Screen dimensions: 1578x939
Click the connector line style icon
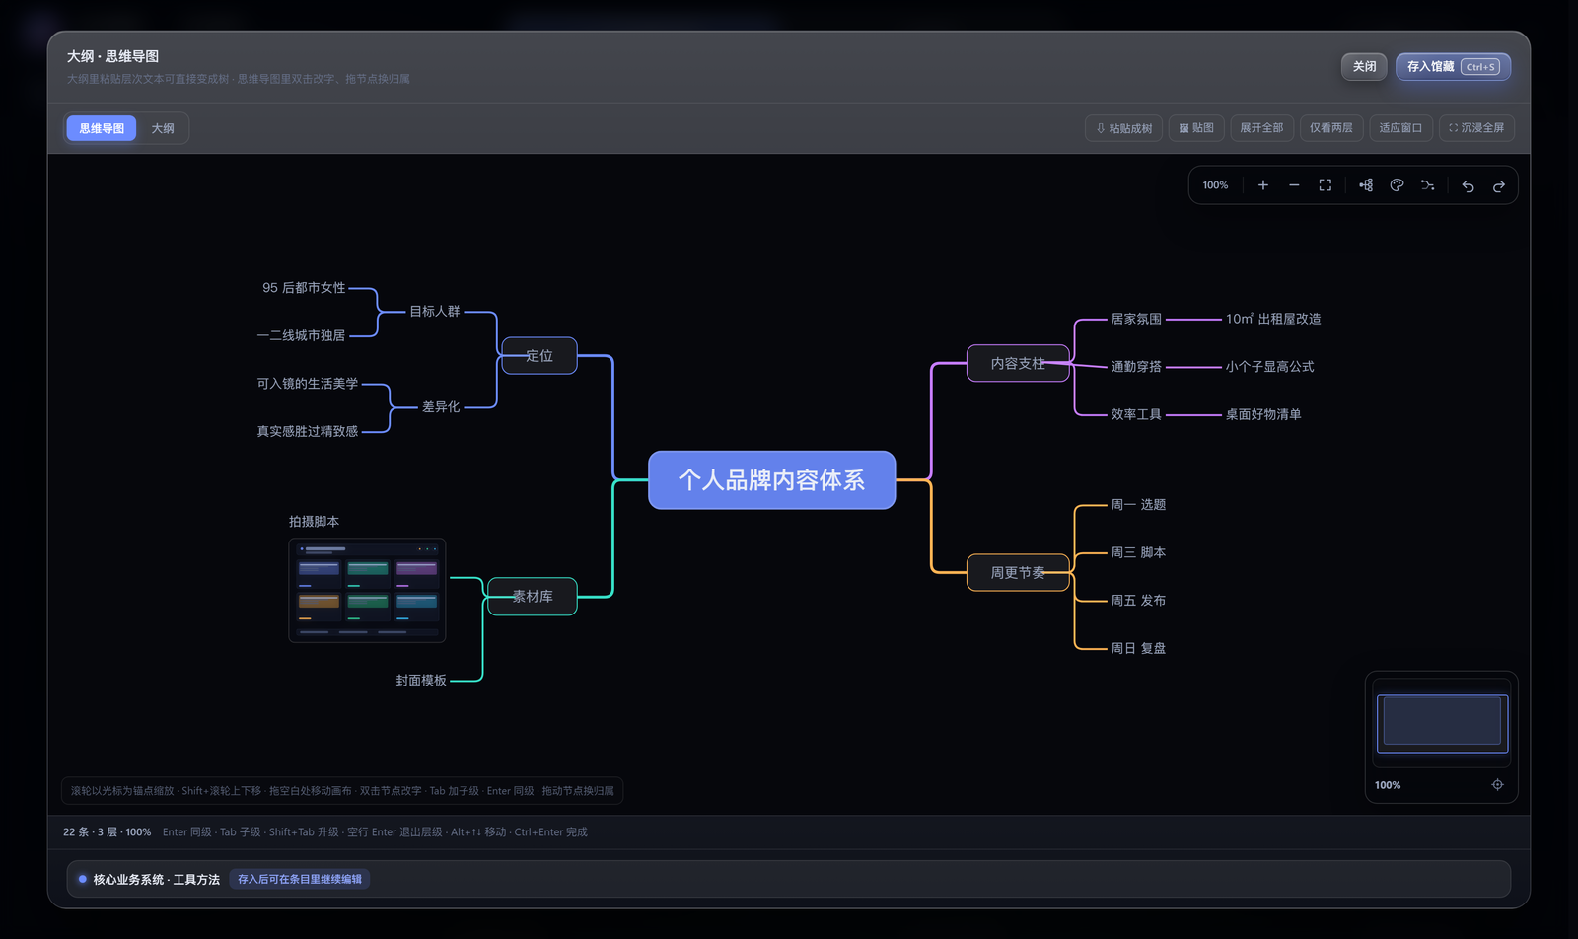pyautogui.click(x=1427, y=185)
